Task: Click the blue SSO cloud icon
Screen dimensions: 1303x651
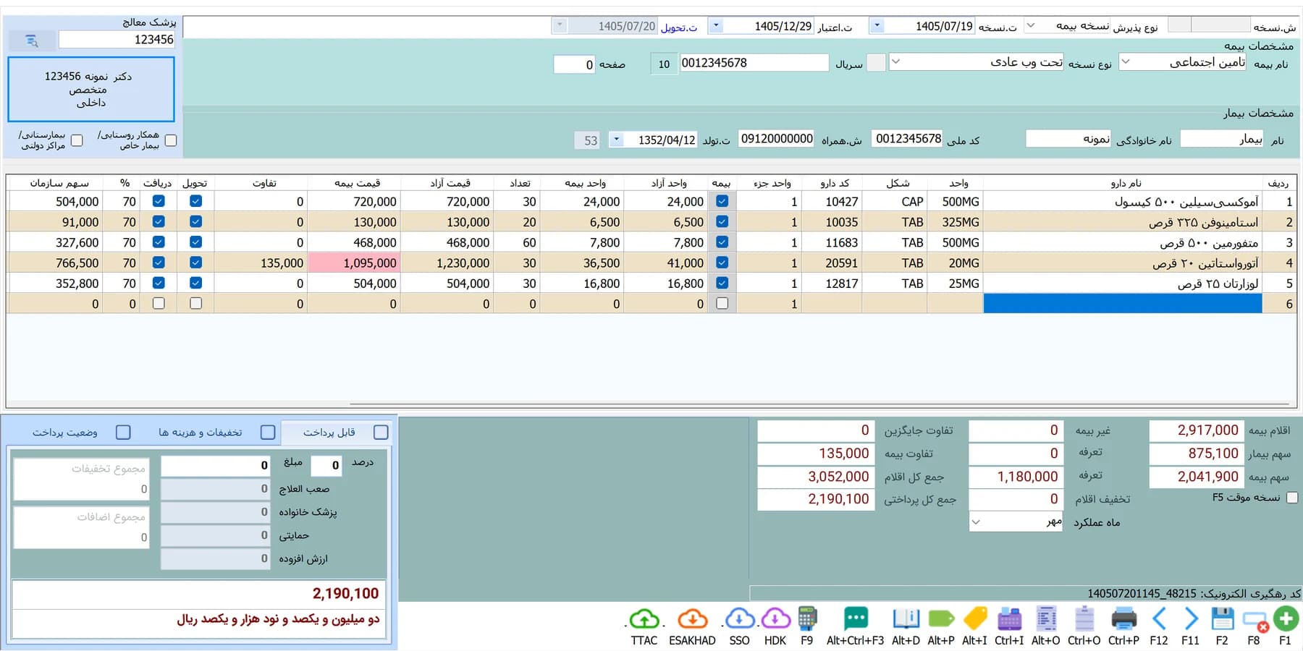Action: [x=739, y=619]
